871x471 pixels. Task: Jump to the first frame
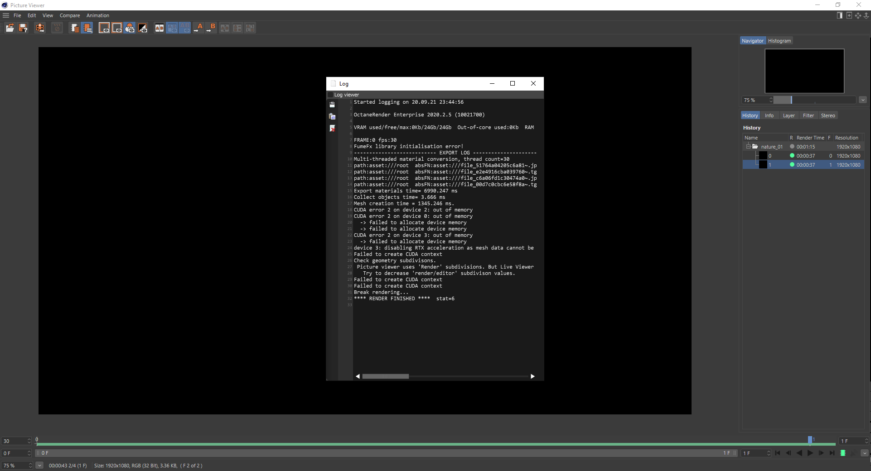click(x=778, y=453)
